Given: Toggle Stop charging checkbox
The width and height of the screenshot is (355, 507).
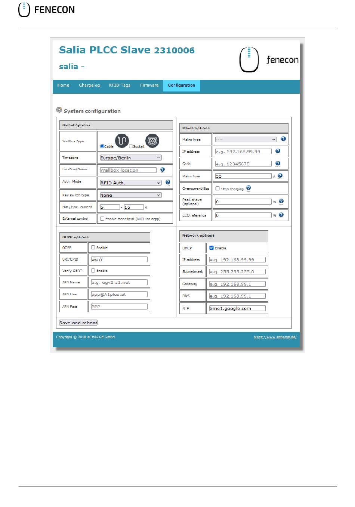Looking at the screenshot, I should point(217,189).
